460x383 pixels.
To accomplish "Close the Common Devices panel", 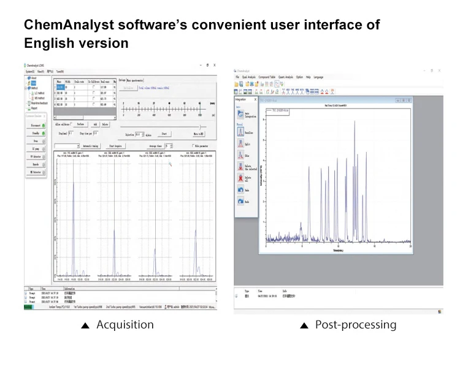I will [44, 116].
